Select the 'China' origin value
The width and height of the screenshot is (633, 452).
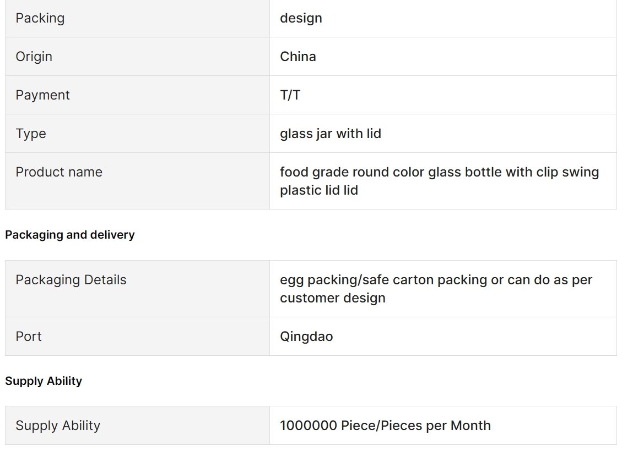[298, 57]
